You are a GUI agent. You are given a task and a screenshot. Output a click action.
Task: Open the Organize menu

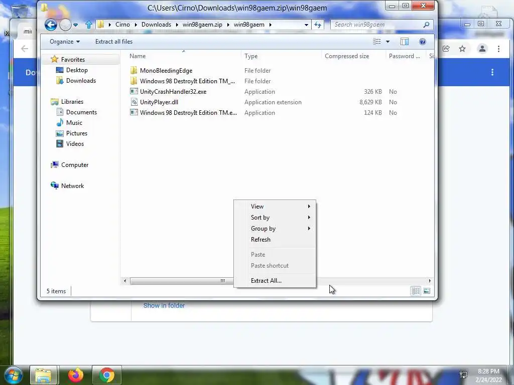tap(65, 42)
